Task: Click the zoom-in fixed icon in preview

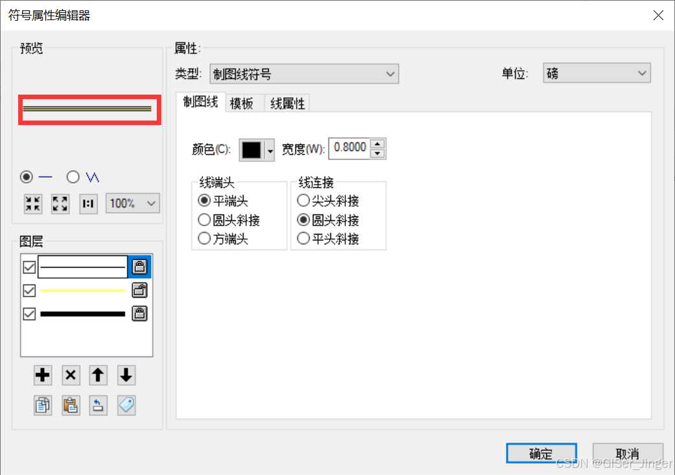Action: (x=33, y=203)
